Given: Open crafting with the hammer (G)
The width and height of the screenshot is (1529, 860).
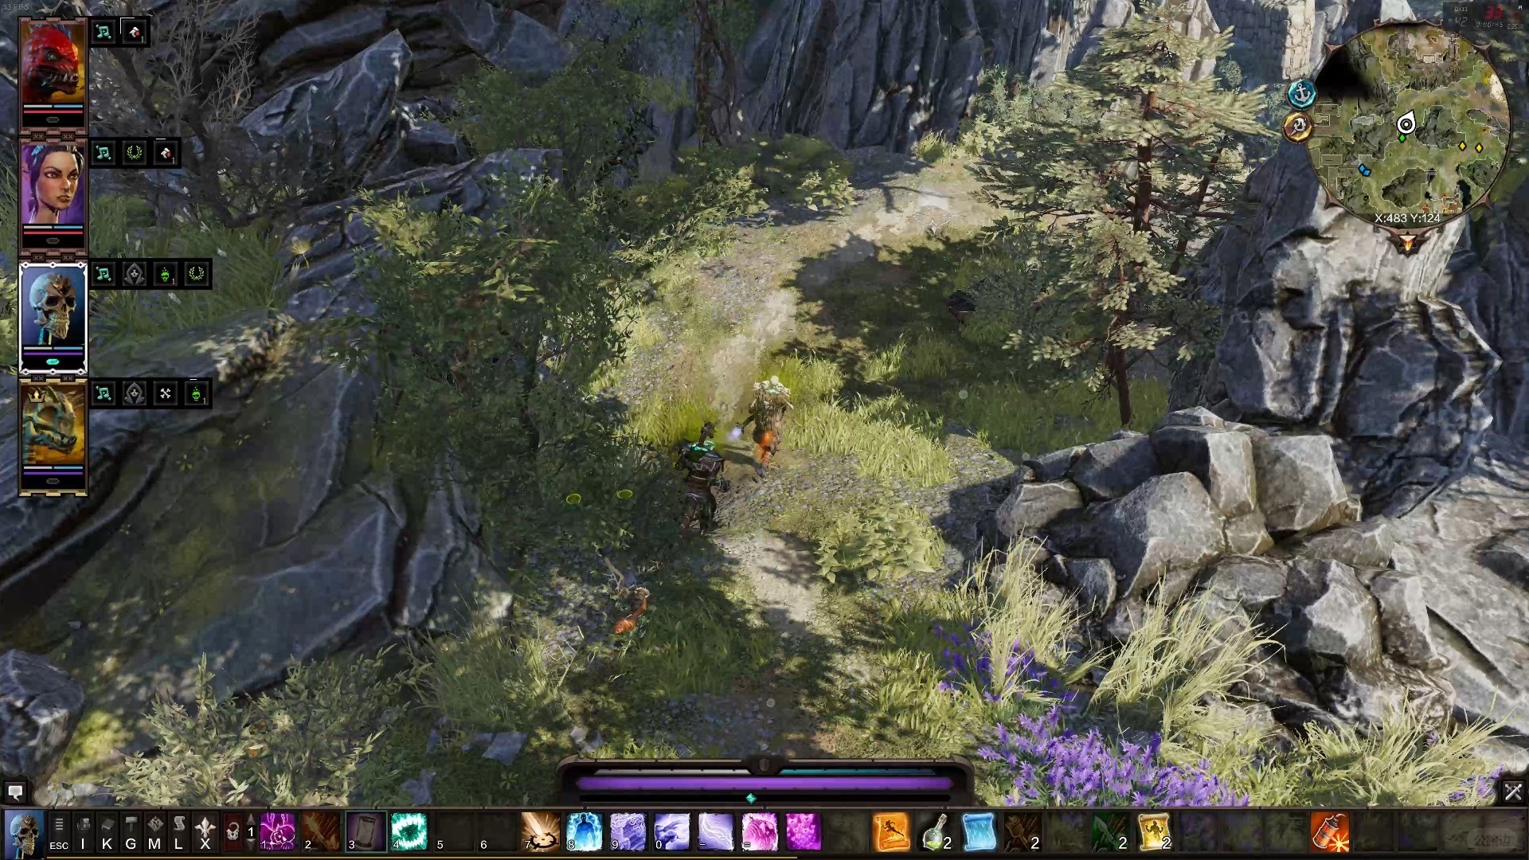Looking at the screenshot, I should (x=131, y=832).
